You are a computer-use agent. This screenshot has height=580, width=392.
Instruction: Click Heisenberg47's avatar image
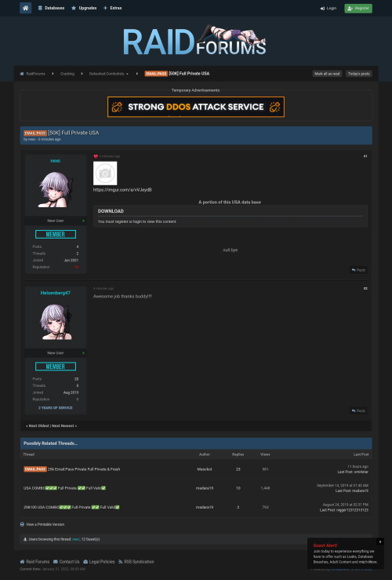point(56,322)
